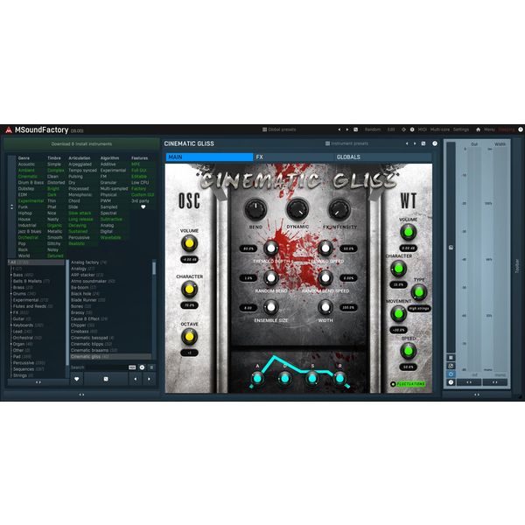
Task: Open the Multi-core option
Action: coord(439,129)
